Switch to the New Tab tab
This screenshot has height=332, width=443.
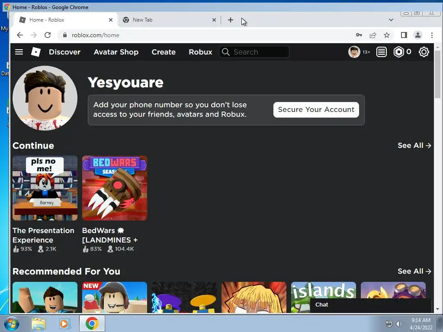coord(170,20)
